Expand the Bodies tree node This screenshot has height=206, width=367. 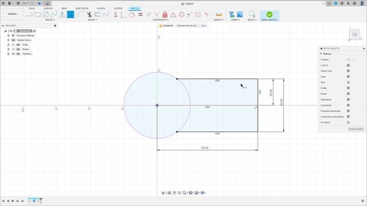point(9,49)
